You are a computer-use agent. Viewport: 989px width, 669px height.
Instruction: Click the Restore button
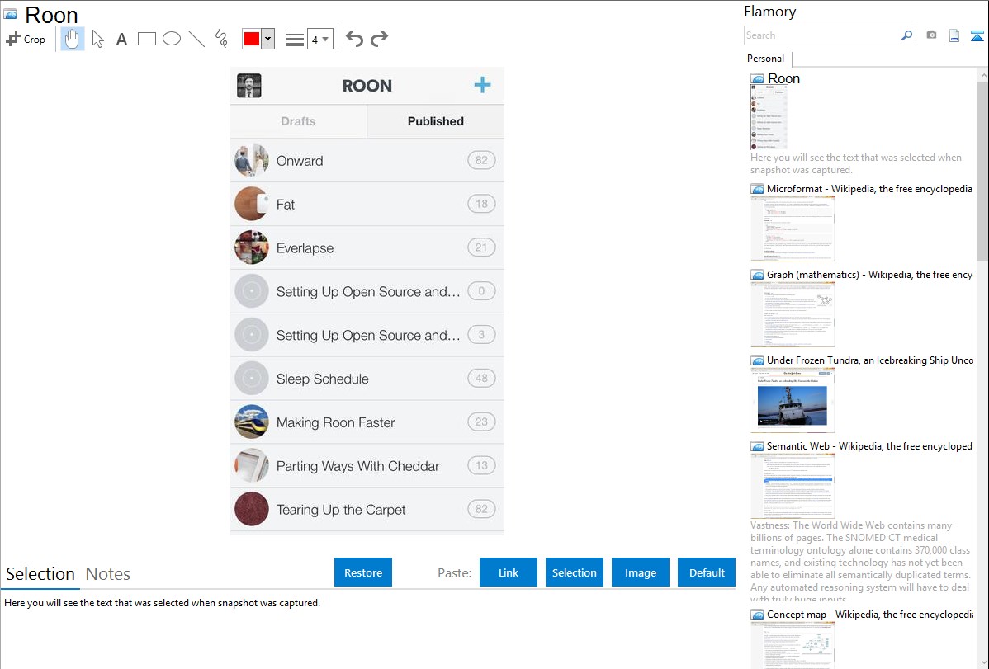pyautogui.click(x=363, y=572)
